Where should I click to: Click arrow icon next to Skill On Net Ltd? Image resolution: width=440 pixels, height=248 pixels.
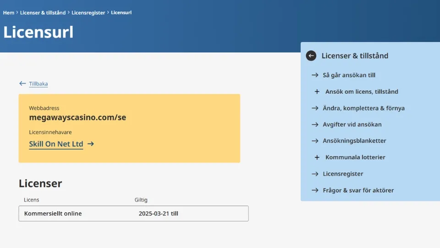pos(91,144)
